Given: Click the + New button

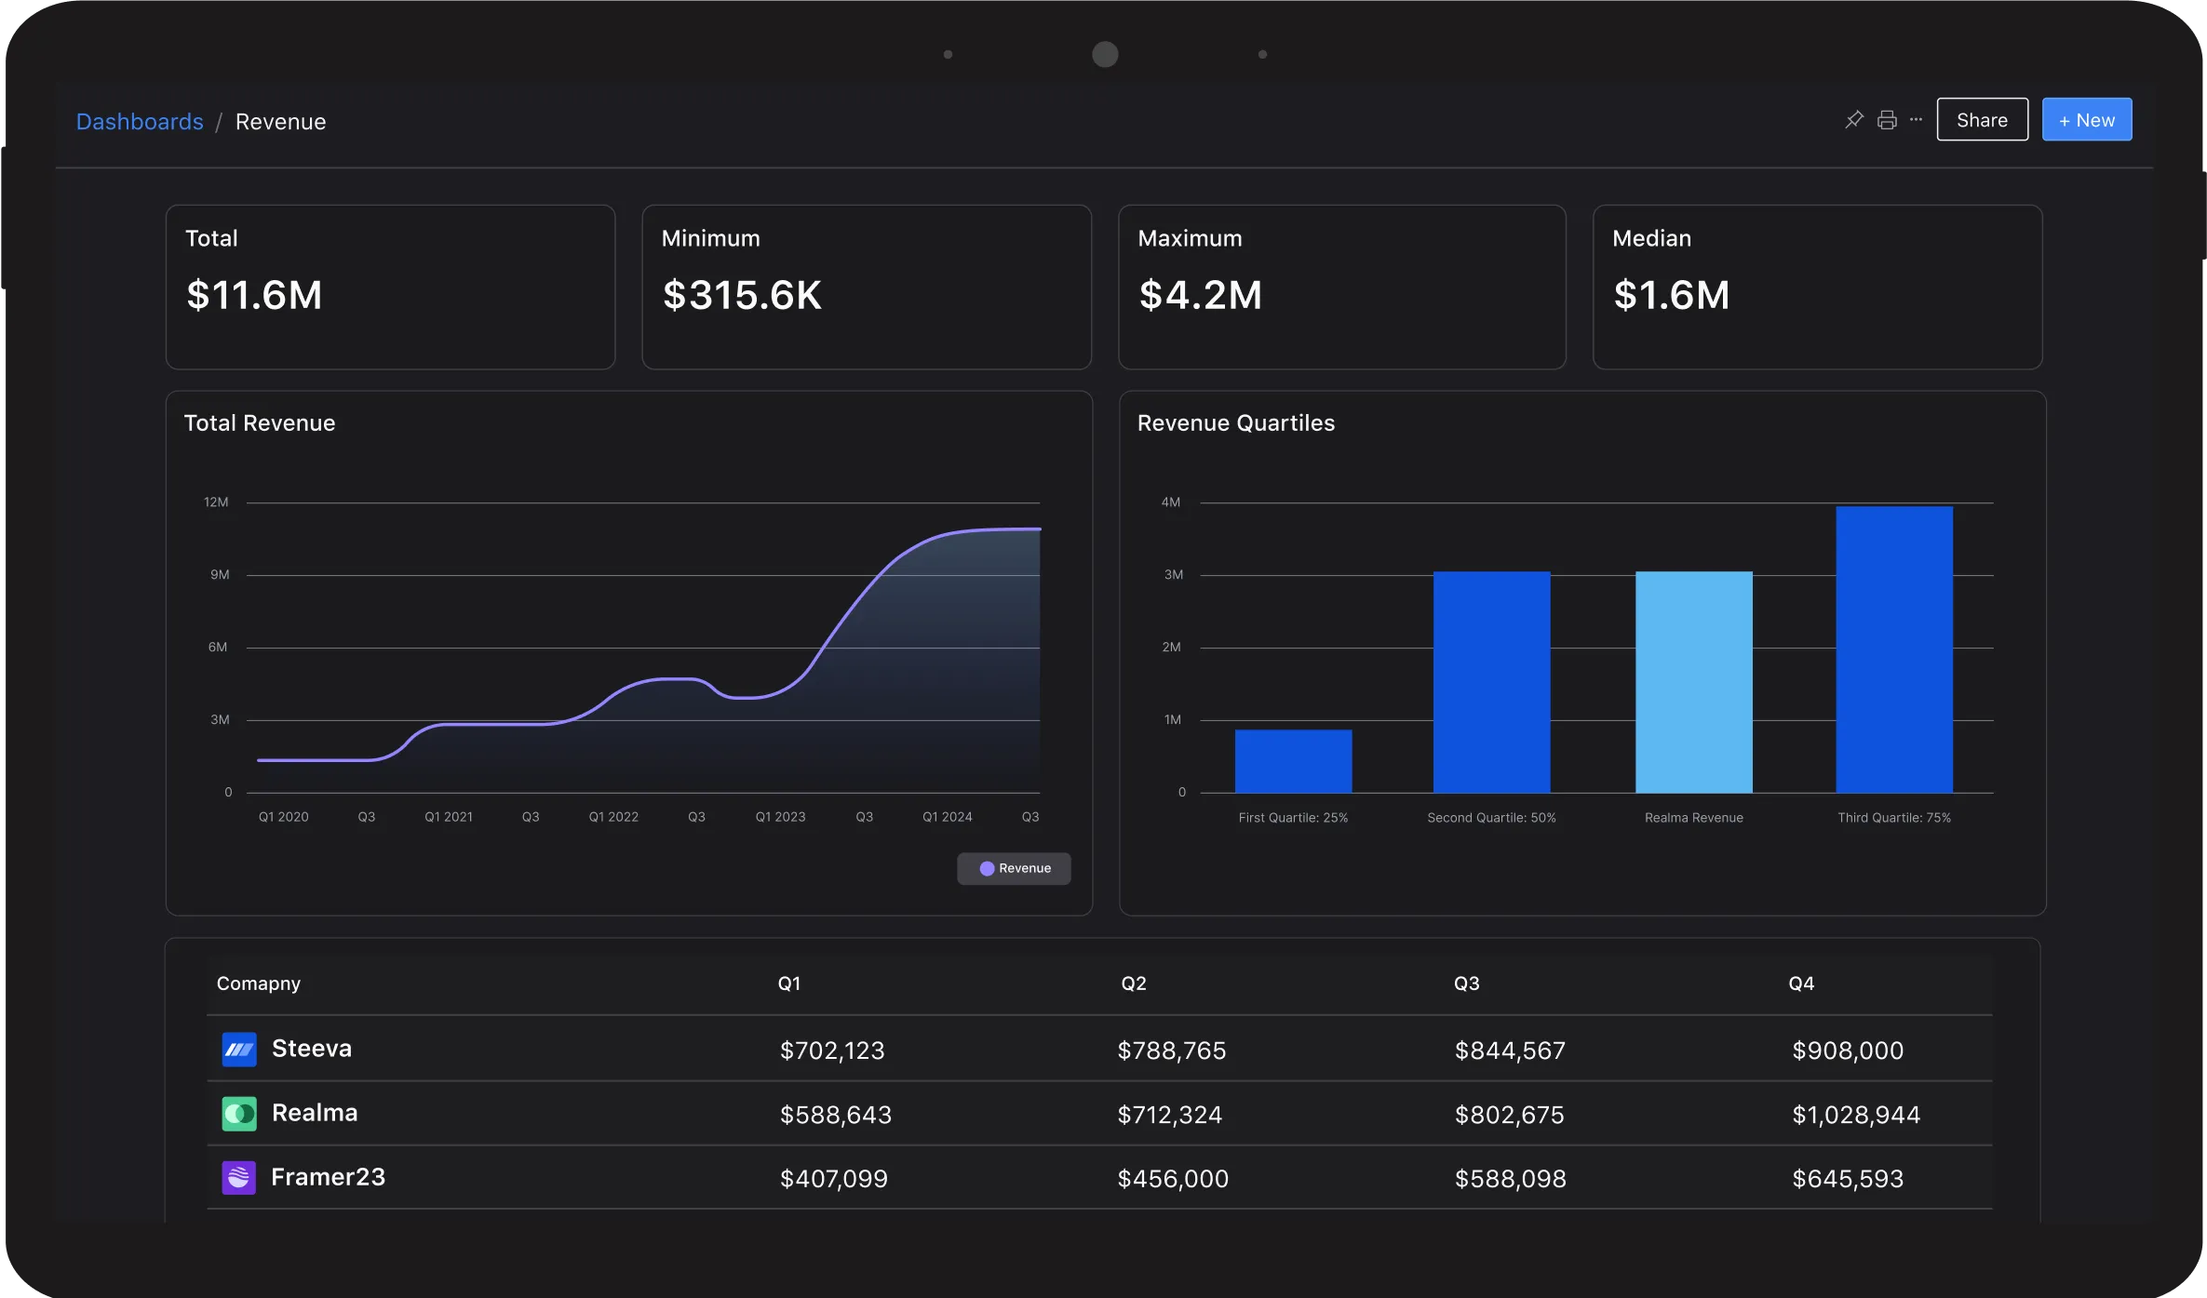Looking at the screenshot, I should (2086, 120).
